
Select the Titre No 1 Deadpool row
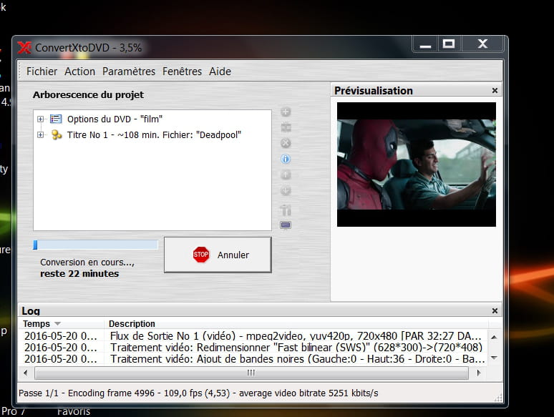[x=154, y=135]
